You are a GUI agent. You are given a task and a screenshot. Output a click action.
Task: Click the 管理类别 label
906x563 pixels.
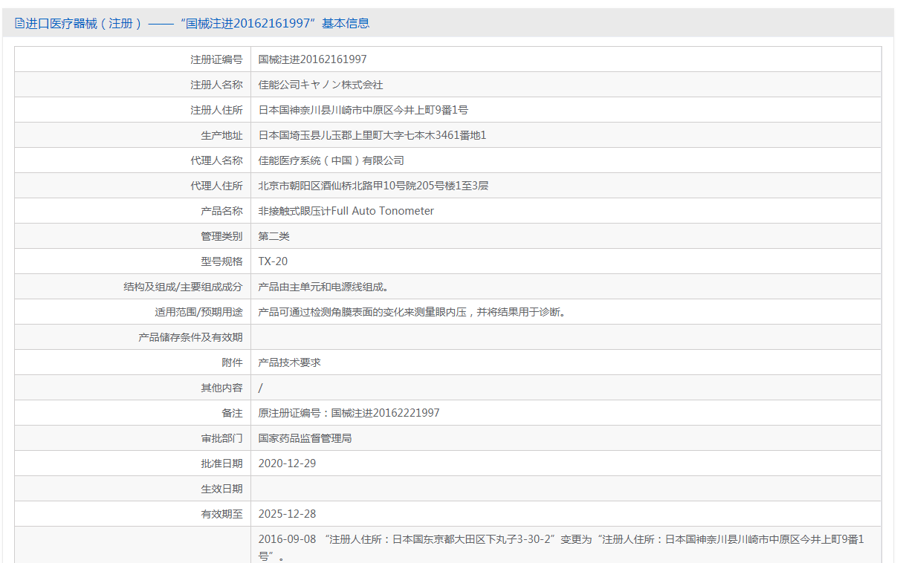[x=221, y=236]
